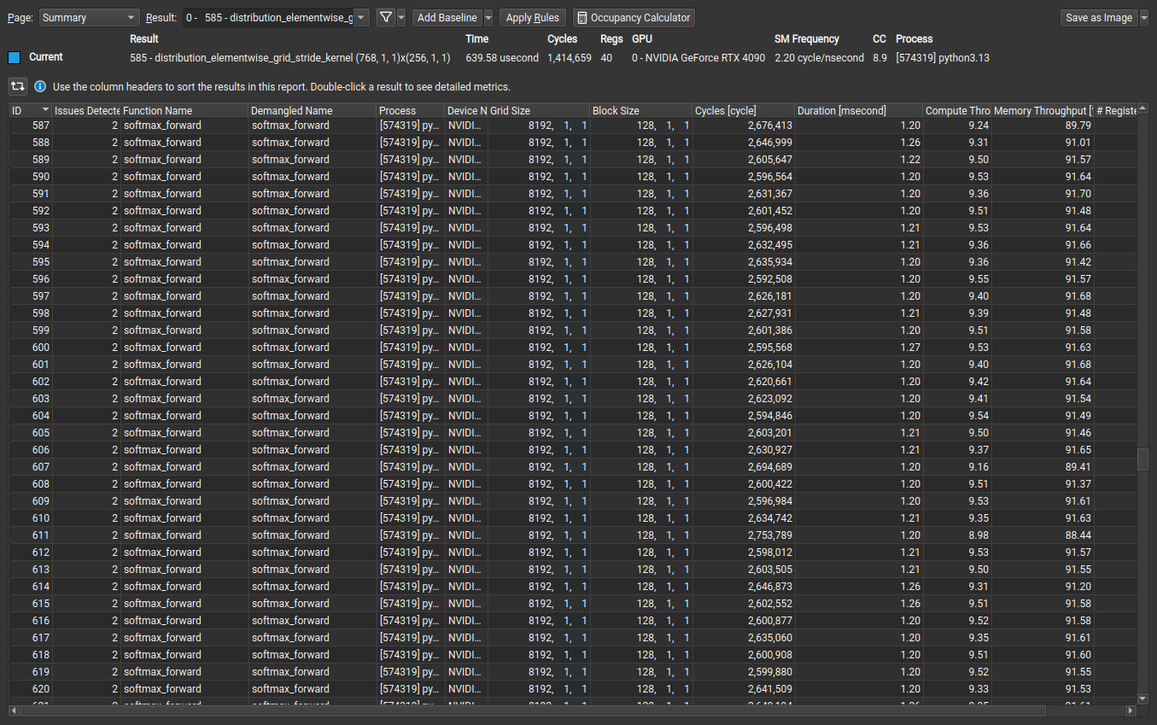
Task: Click the blue info icon
Action: tap(40, 86)
